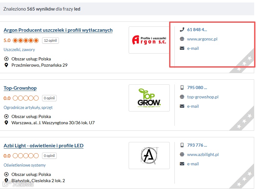Open the Azbi Light listing title
257x189 pixels.
point(43,146)
